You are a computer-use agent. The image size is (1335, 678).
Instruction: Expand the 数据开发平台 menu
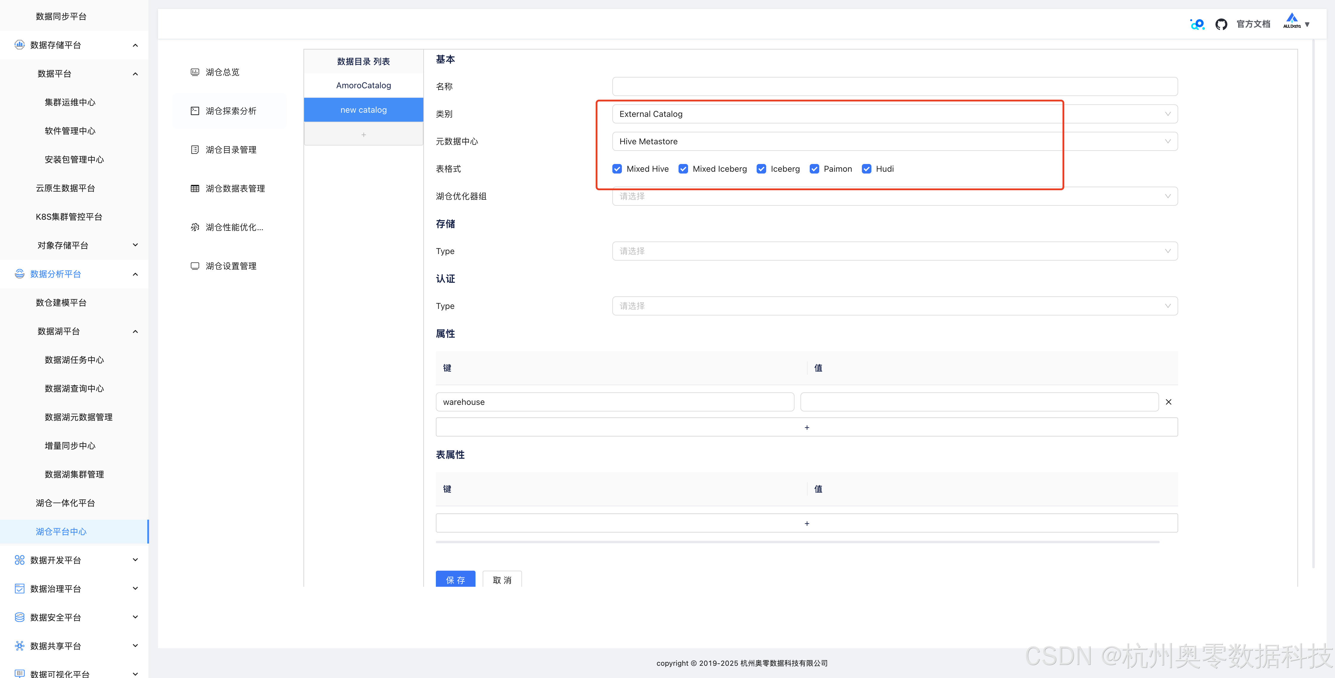tap(135, 560)
